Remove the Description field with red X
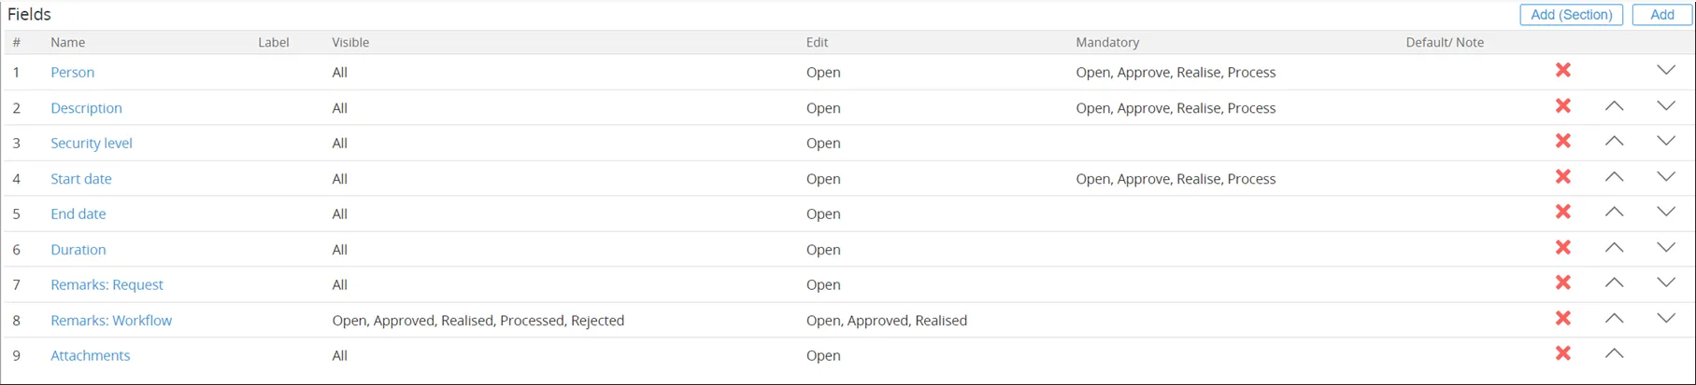The image size is (1696, 385). click(1562, 106)
